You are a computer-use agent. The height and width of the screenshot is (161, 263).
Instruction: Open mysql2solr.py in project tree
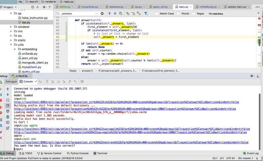[x=31, y=67]
